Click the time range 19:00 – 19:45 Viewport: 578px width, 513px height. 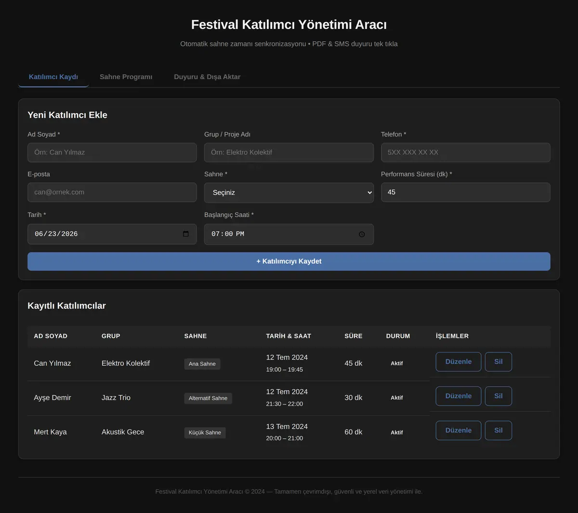(285, 370)
